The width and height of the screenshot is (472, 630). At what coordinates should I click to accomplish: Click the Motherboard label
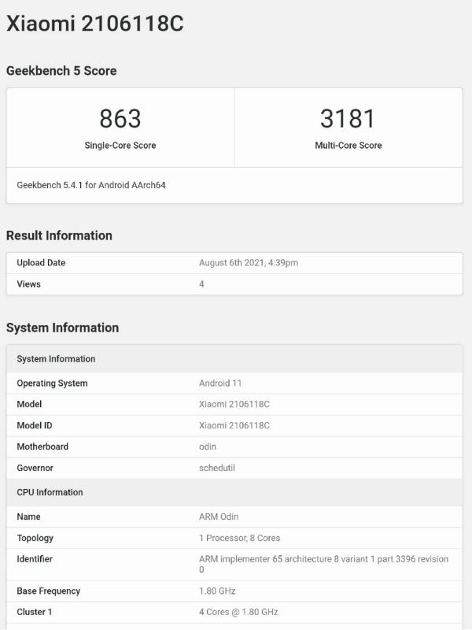click(x=42, y=447)
